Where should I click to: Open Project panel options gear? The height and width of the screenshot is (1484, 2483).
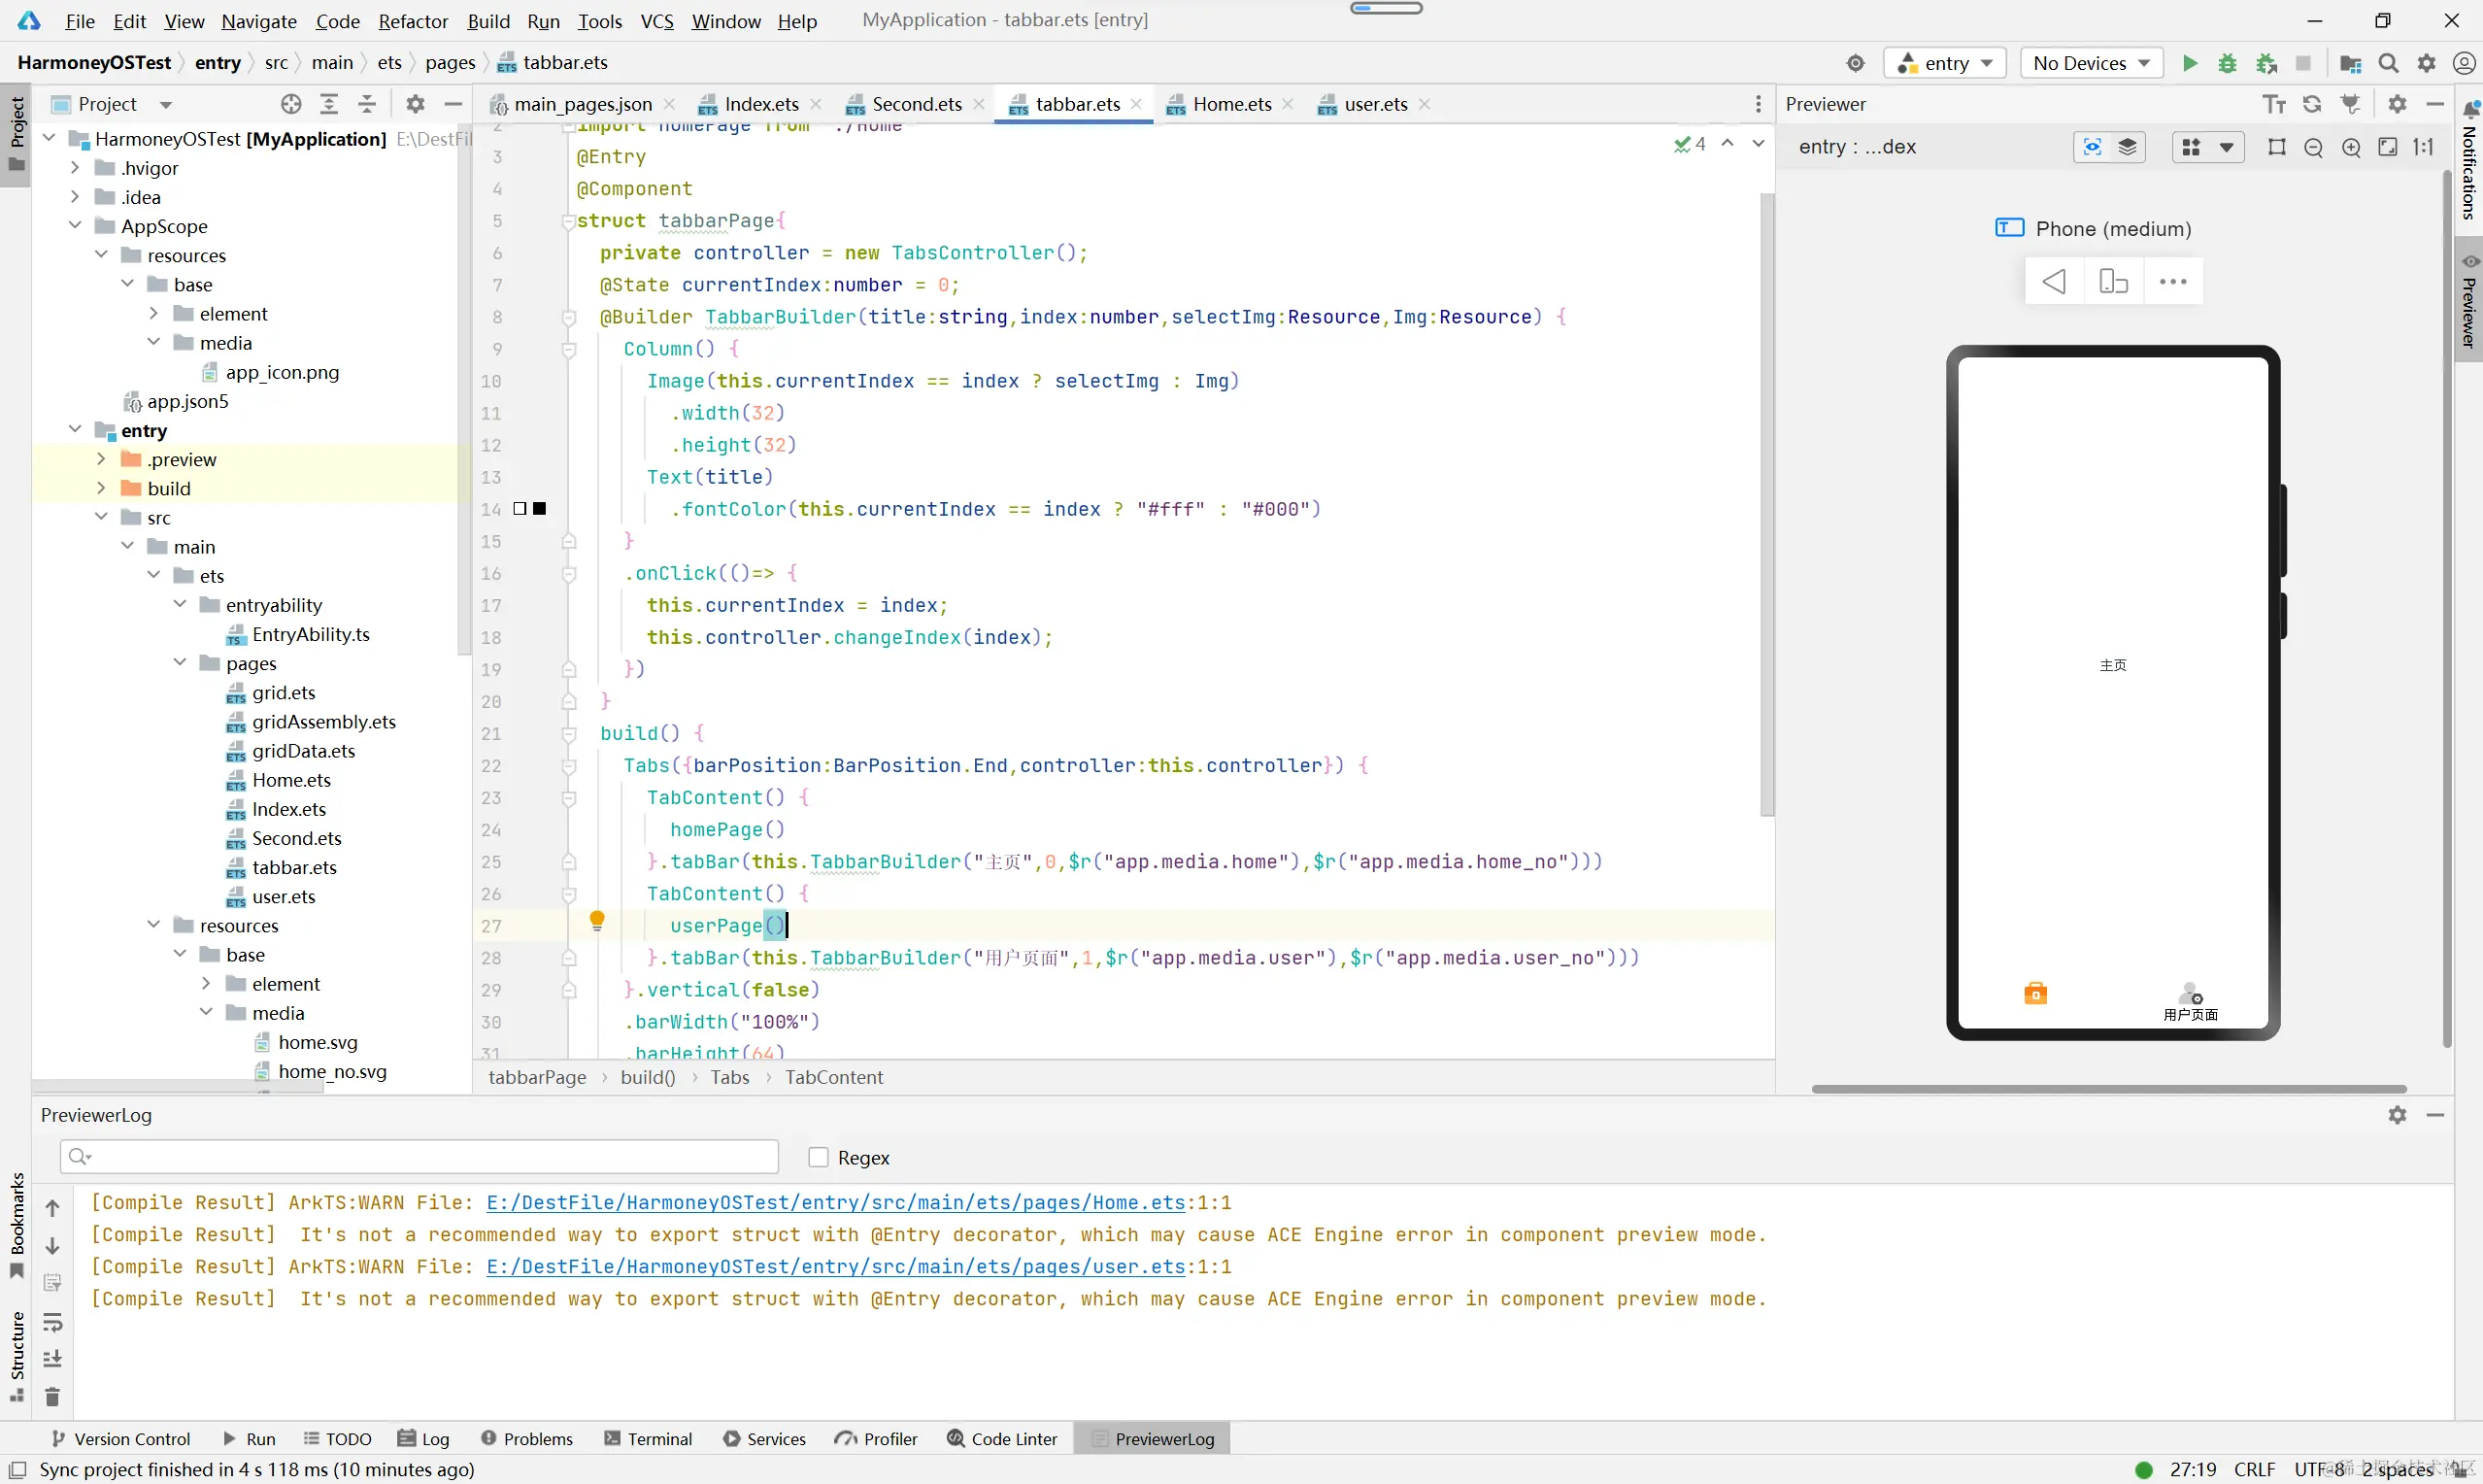[416, 104]
